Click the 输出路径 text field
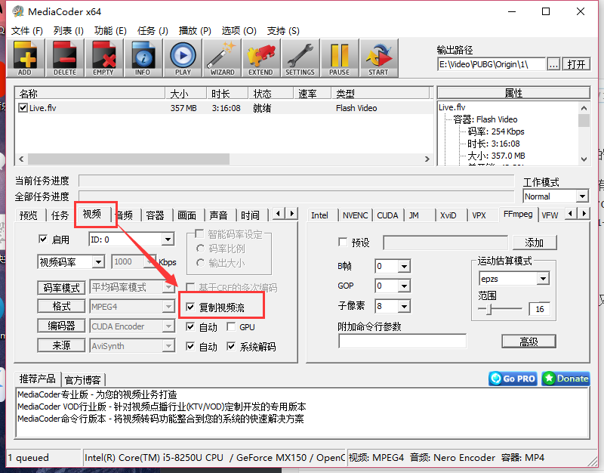The height and width of the screenshot is (473, 604). point(492,64)
